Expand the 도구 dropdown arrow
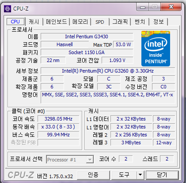This screenshot has width=186, height=183. pyautogui.click(x=140, y=175)
